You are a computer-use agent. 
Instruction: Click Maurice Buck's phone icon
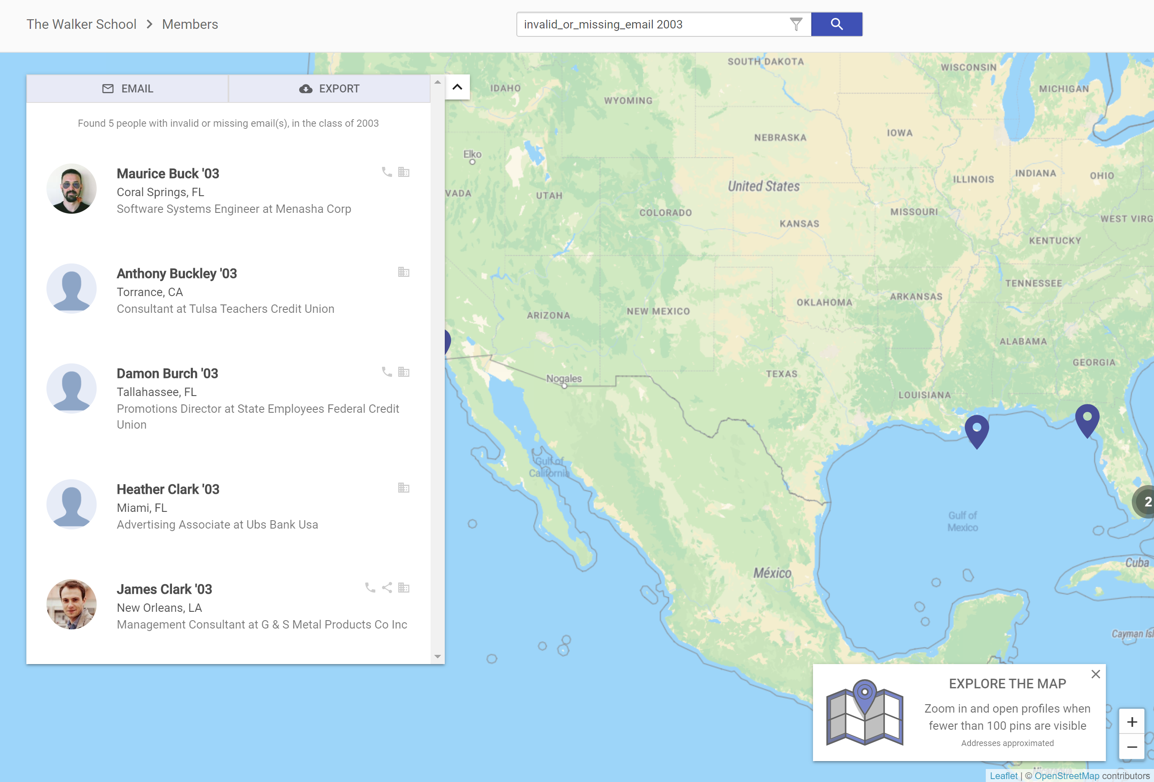coord(387,172)
